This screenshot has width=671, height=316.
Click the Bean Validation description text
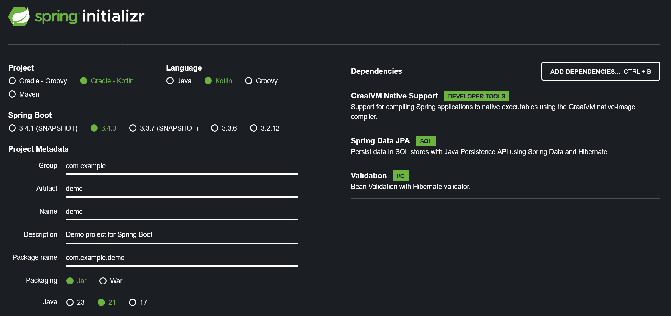coord(410,187)
